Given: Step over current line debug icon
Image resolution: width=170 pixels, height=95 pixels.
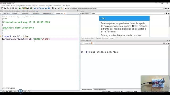Looking at the screenshot, I should pyautogui.click(x=38, y=8).
